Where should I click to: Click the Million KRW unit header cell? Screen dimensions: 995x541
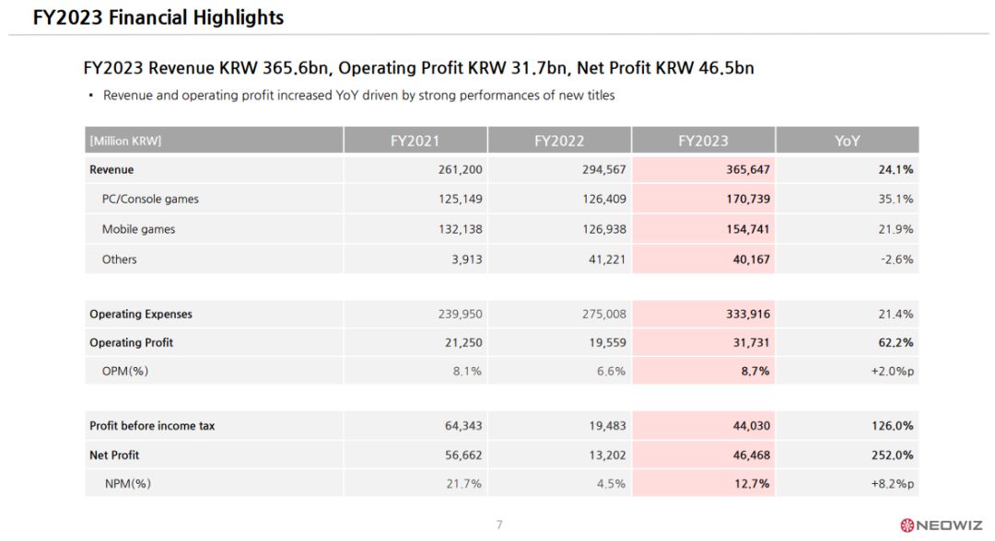pos(125,141)
